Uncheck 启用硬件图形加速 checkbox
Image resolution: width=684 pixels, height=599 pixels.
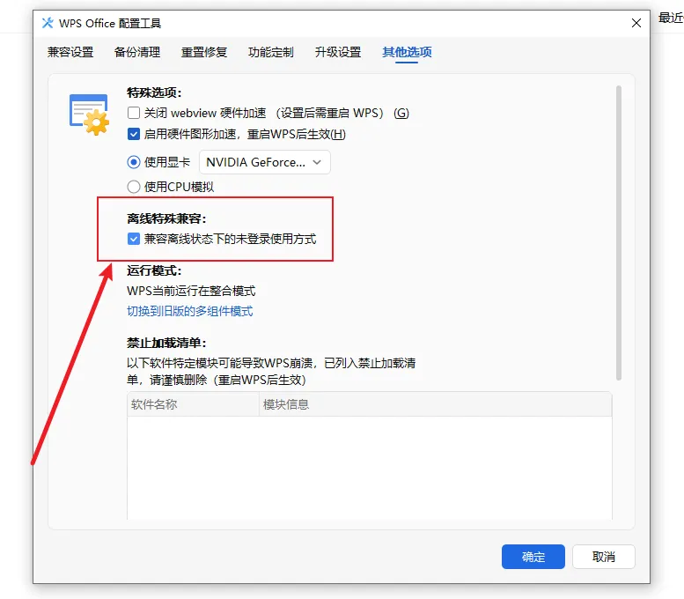134,134
